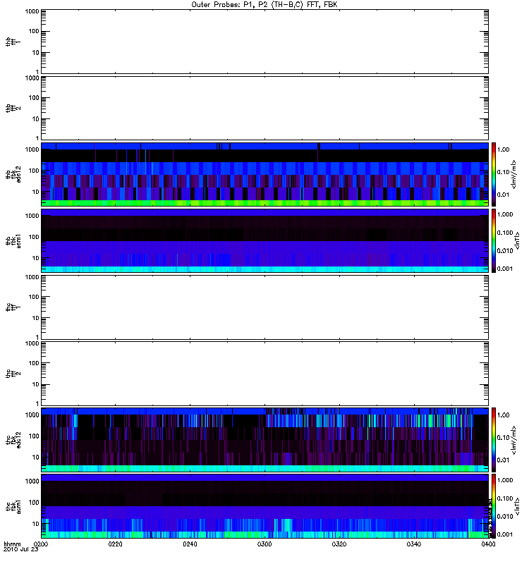Click the "0400" time axis label

488,544
